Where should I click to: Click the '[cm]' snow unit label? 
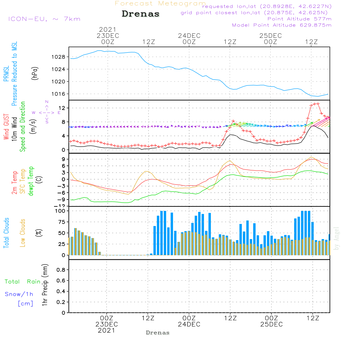[25, 304]
